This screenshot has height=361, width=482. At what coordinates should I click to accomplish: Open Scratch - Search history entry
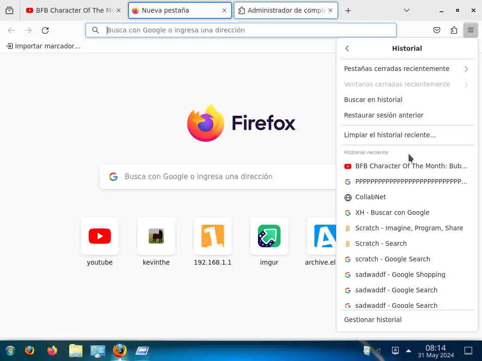coord(407,243)
